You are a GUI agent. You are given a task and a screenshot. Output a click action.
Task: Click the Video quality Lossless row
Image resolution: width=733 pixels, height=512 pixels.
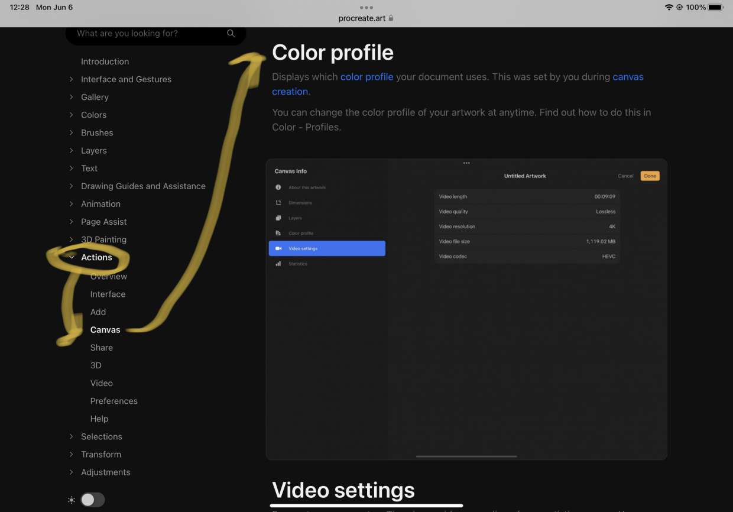(x=527, y=212)
